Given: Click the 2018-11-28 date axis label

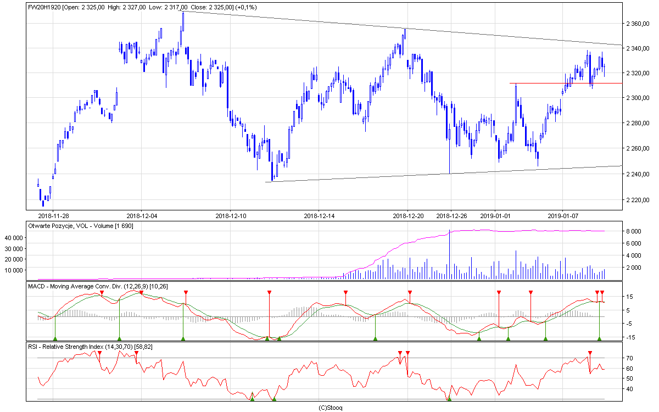Looking at the screenshot, I should coord(53,216).
